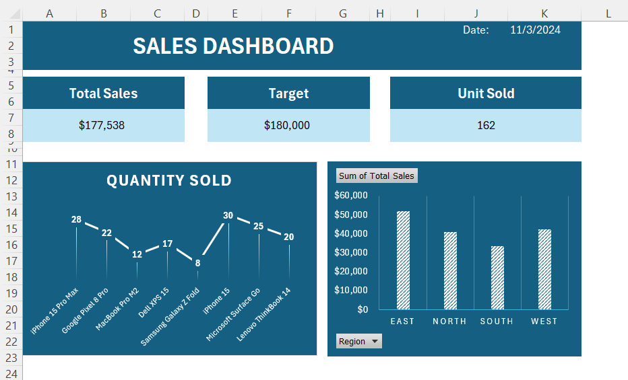Select column E header
Viewport: 628px width, 380px height.
pyautogui.click(x=234, y=14)
